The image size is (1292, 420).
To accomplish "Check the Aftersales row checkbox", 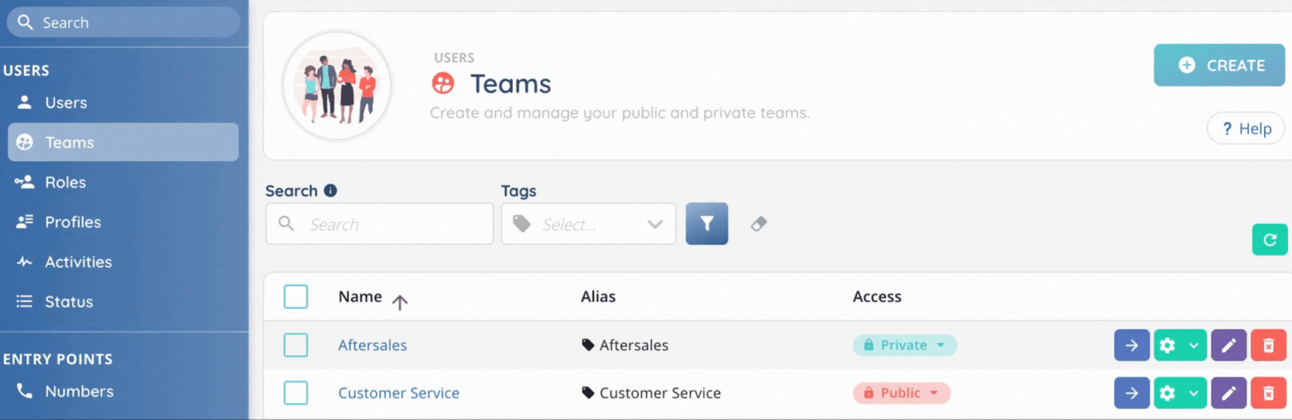I will (296, 345).
